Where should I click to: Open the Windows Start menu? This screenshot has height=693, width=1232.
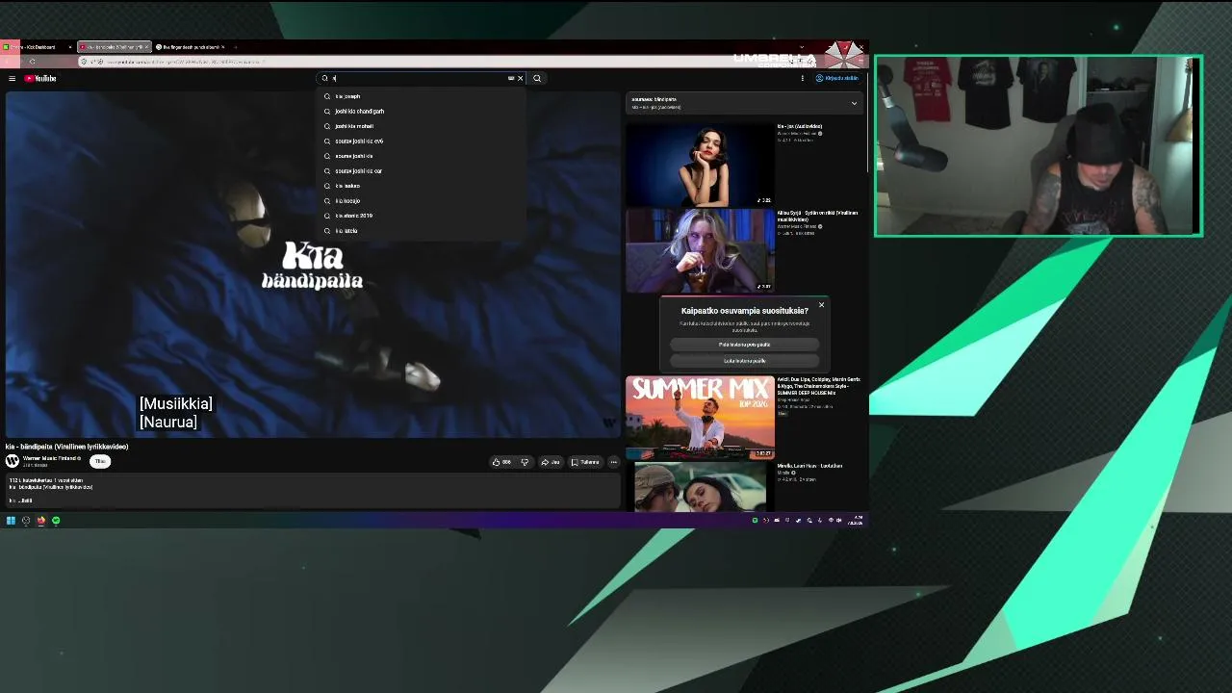point(11,521)
